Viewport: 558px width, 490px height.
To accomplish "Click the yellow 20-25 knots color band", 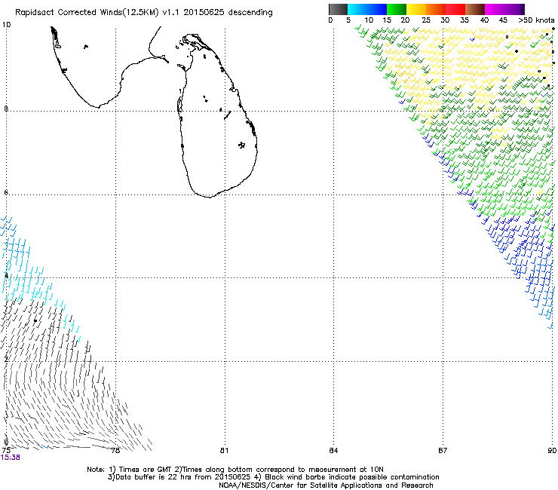I will click(x=416, y=9).
